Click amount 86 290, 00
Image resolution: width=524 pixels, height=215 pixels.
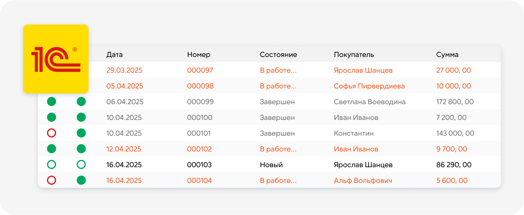point(454,165)
